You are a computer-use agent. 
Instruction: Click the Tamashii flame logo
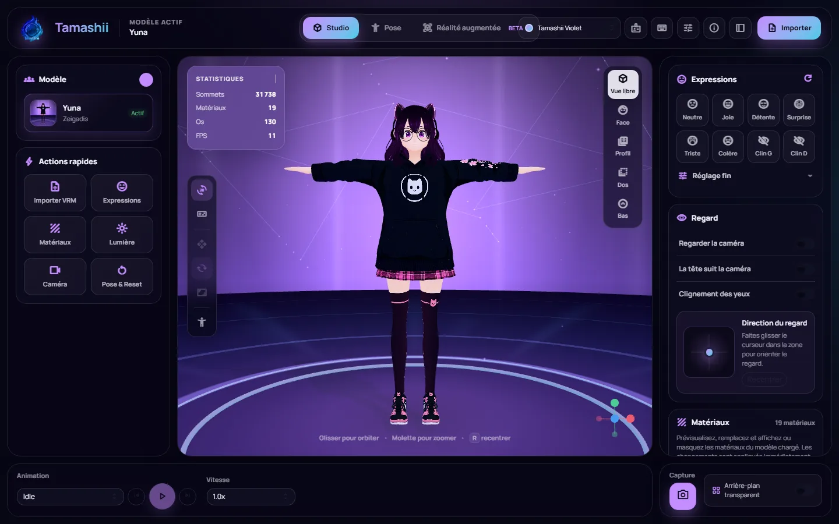[31, 29]
